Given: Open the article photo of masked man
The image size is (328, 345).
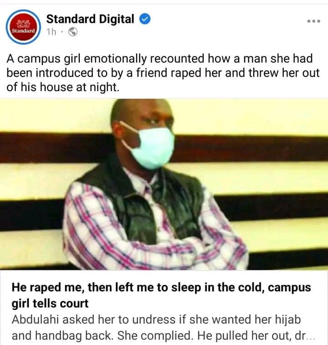Looking at the screenshot, I should click(x=164, y=184).
